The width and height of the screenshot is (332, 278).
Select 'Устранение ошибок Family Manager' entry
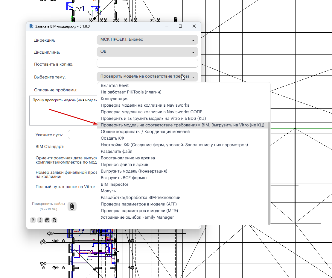click(137, 217)
